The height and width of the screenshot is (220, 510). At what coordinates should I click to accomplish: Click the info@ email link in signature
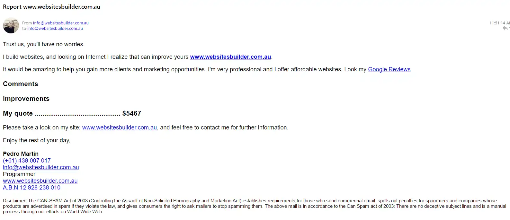click(x=41, y=167)
